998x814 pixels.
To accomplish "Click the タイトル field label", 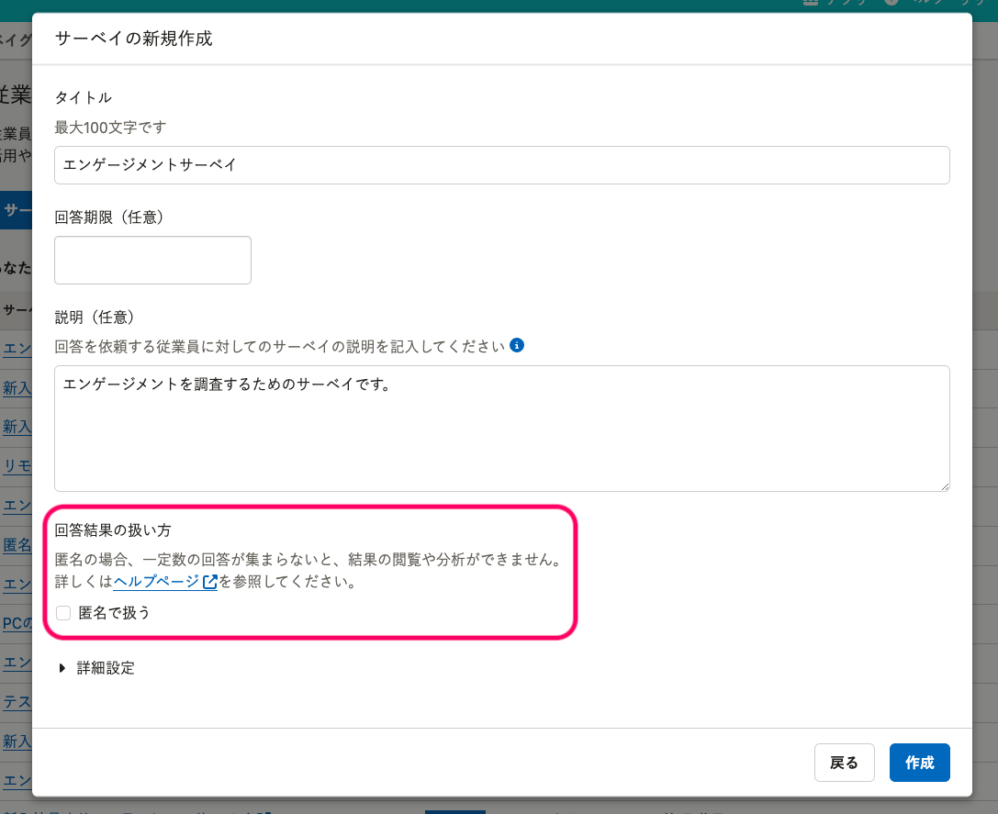I will pos(83,97).
